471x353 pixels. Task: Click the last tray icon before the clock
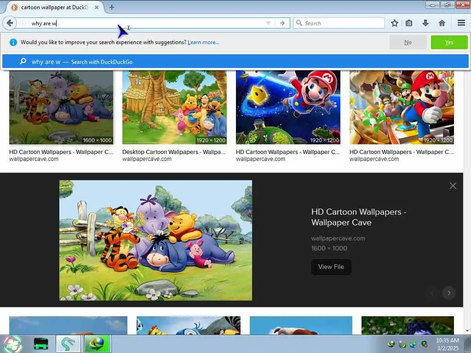point(425,344)
